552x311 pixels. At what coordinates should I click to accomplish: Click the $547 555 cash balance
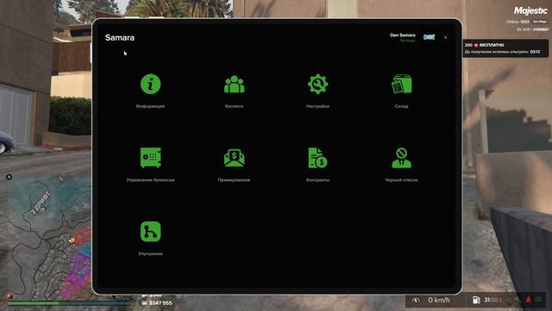(x=160, y=303)
